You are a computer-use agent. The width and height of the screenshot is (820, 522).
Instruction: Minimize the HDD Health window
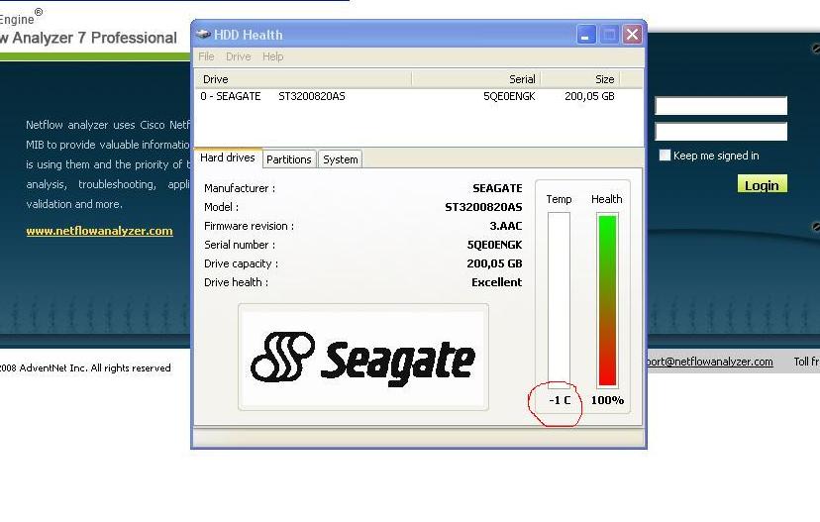pos(585,35)
